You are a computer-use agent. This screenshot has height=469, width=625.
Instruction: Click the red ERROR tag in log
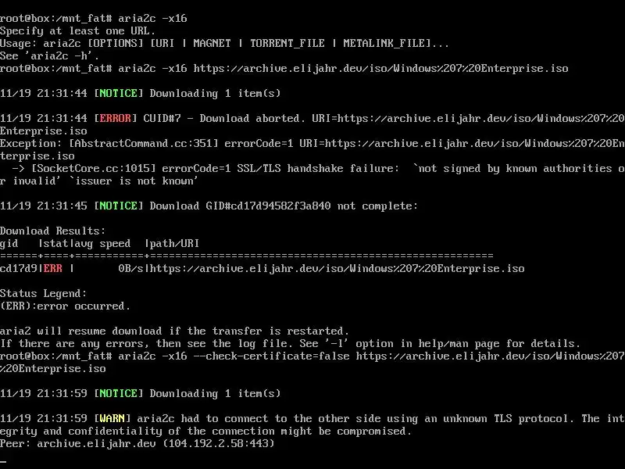pyautogui.click(x=118, y=118)
